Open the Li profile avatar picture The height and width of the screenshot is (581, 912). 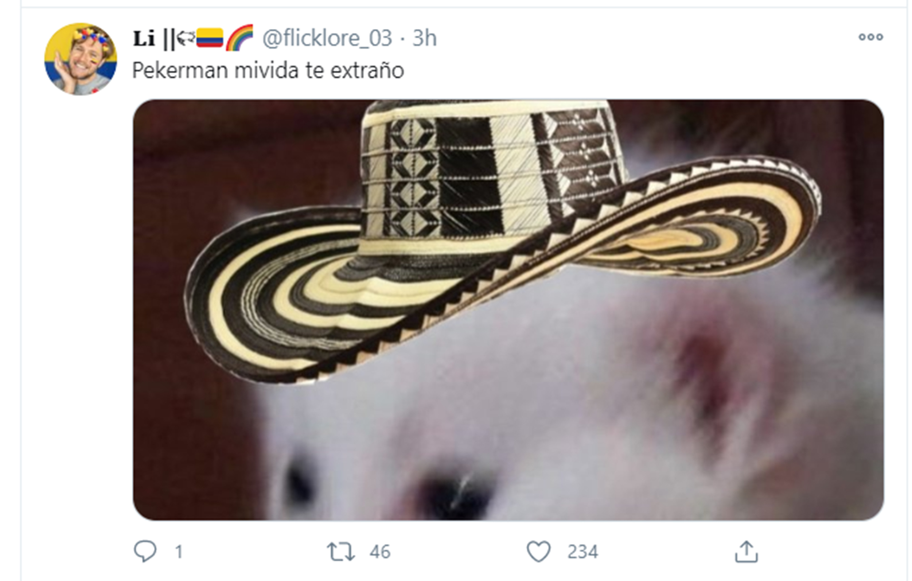pos(80,59)
